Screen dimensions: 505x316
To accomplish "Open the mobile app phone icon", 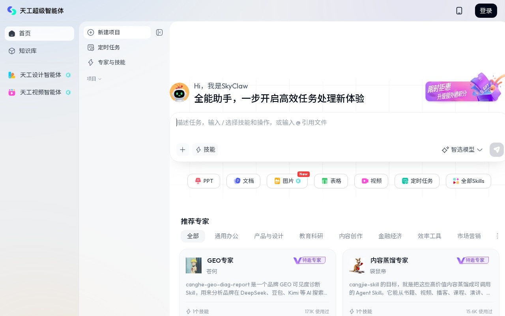I will click(x=459, y=11).
